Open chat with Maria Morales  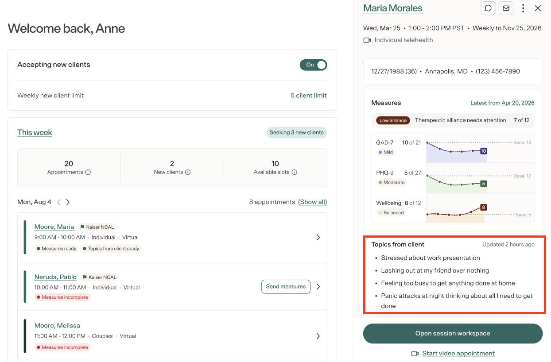pyautogui.click(x=488, y=8)
